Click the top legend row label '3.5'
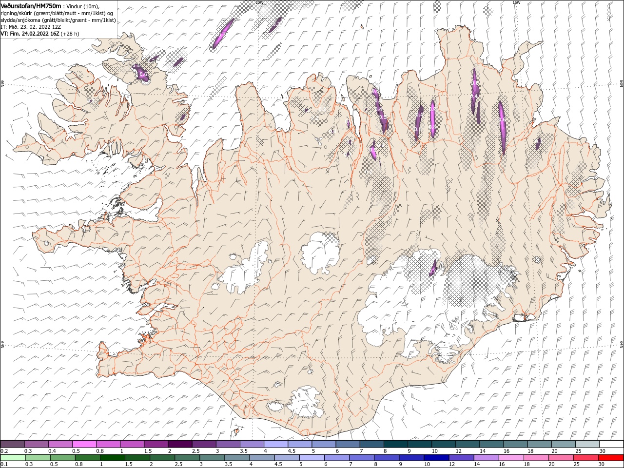The image size is (624, 468). click(244, 451)
